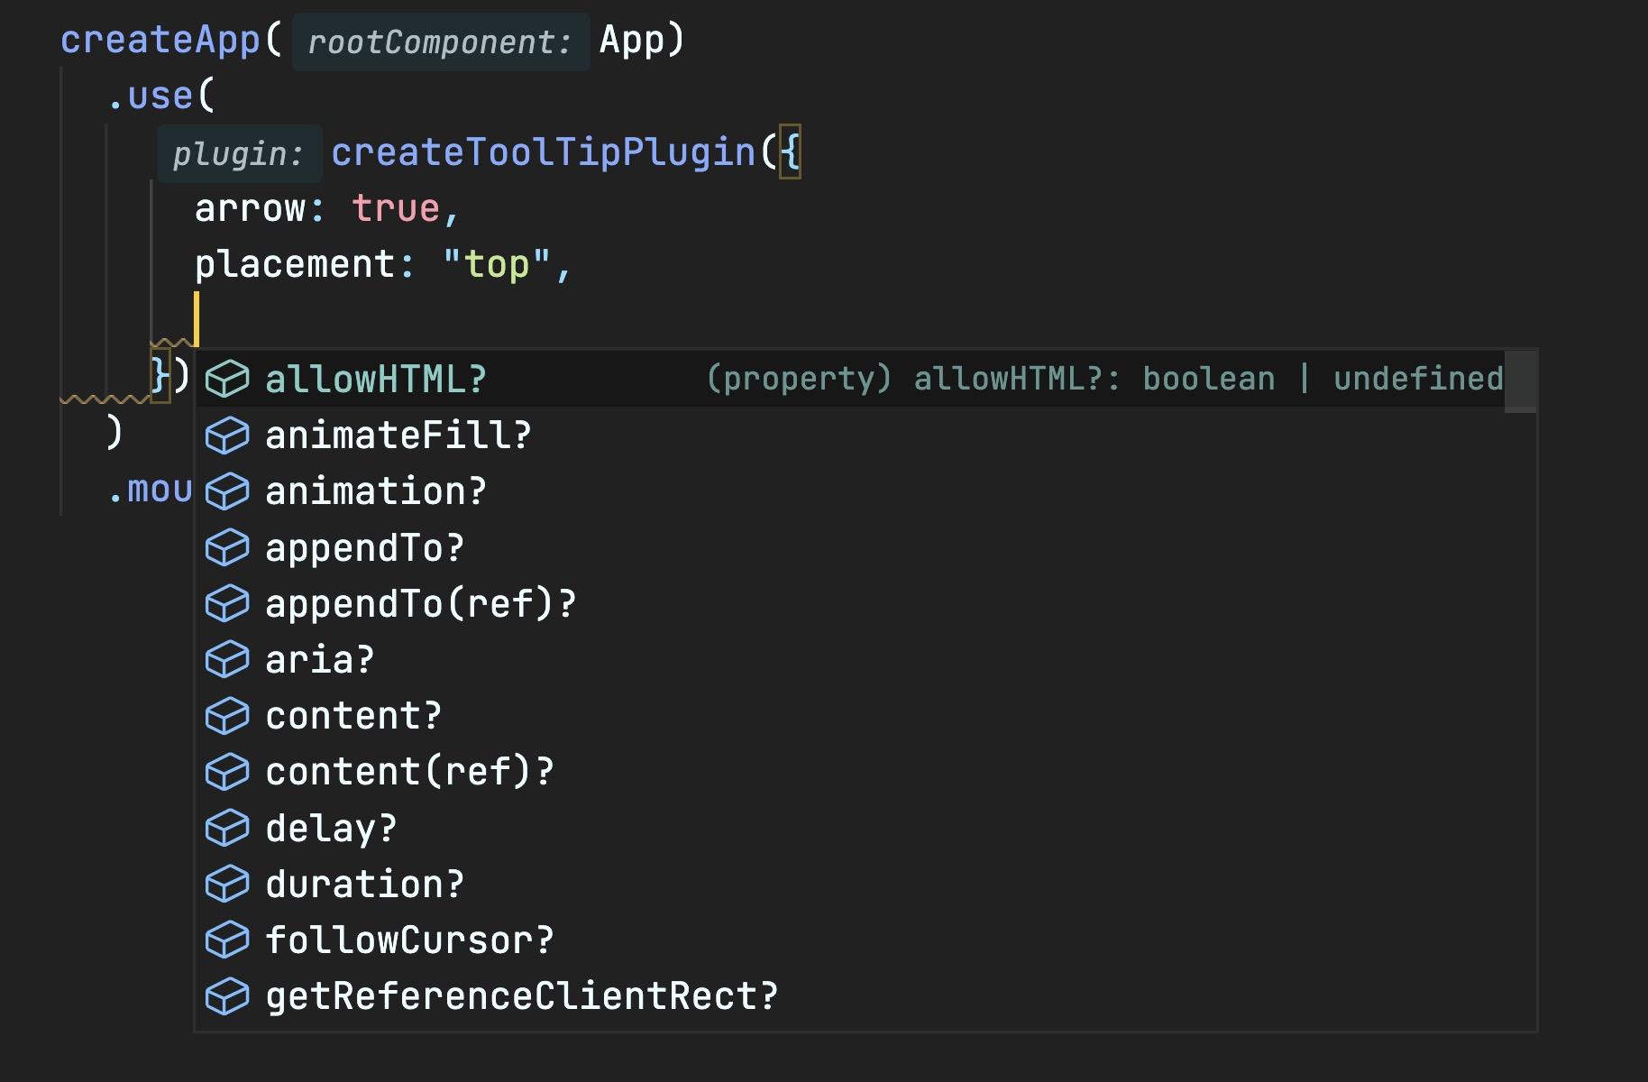Screen dimensions: 1648x1082
Task: Click the cube icon beside delay suggestion
Action: [227, 829]
